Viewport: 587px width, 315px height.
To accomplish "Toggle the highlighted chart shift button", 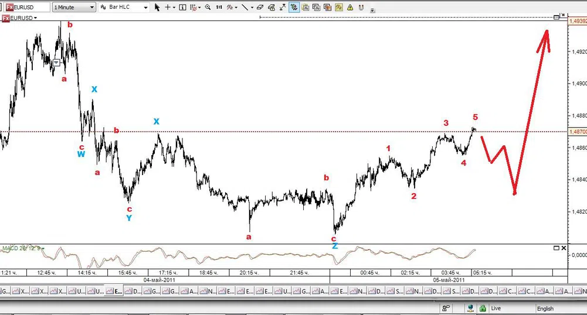I will [293, 8].
